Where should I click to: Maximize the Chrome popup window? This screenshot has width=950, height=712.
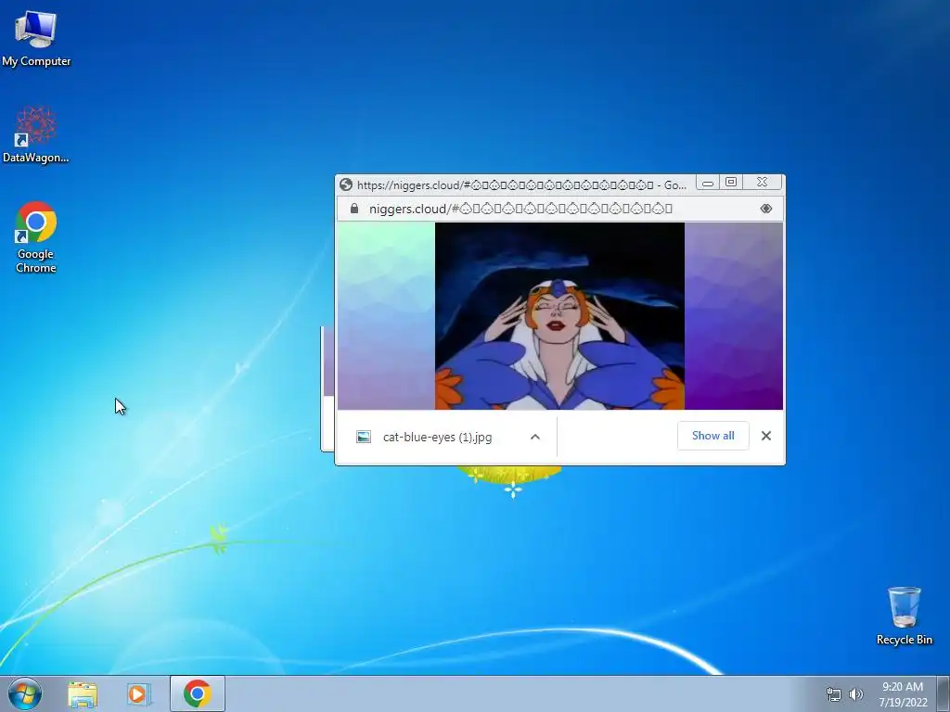[x=731, y=183]
